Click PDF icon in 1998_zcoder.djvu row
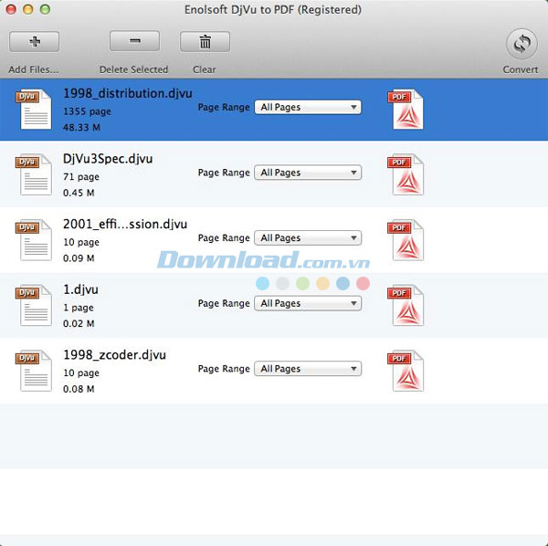 tap(406, 371)
